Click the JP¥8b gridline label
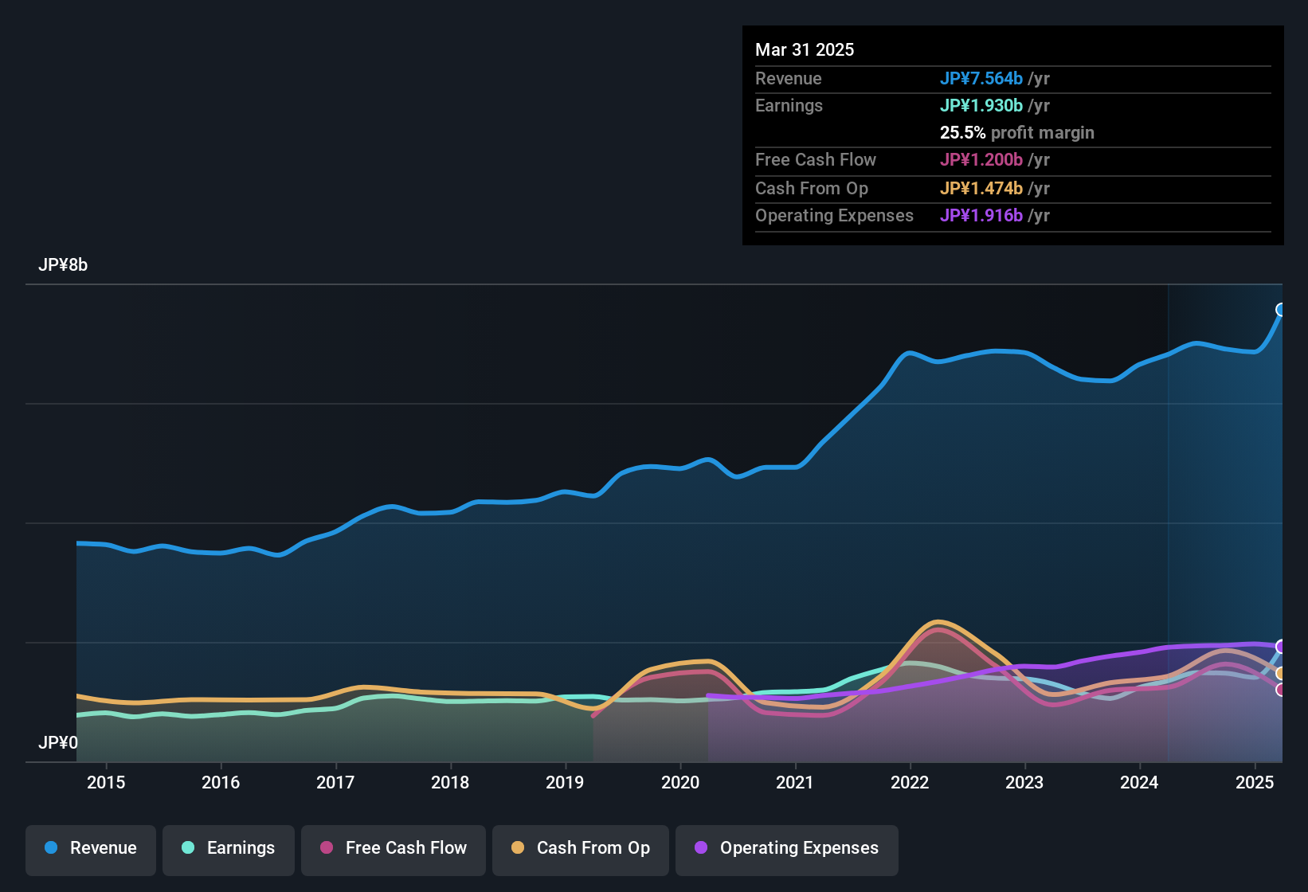This screenshot has width=1308, height=892. pos(64,264)
